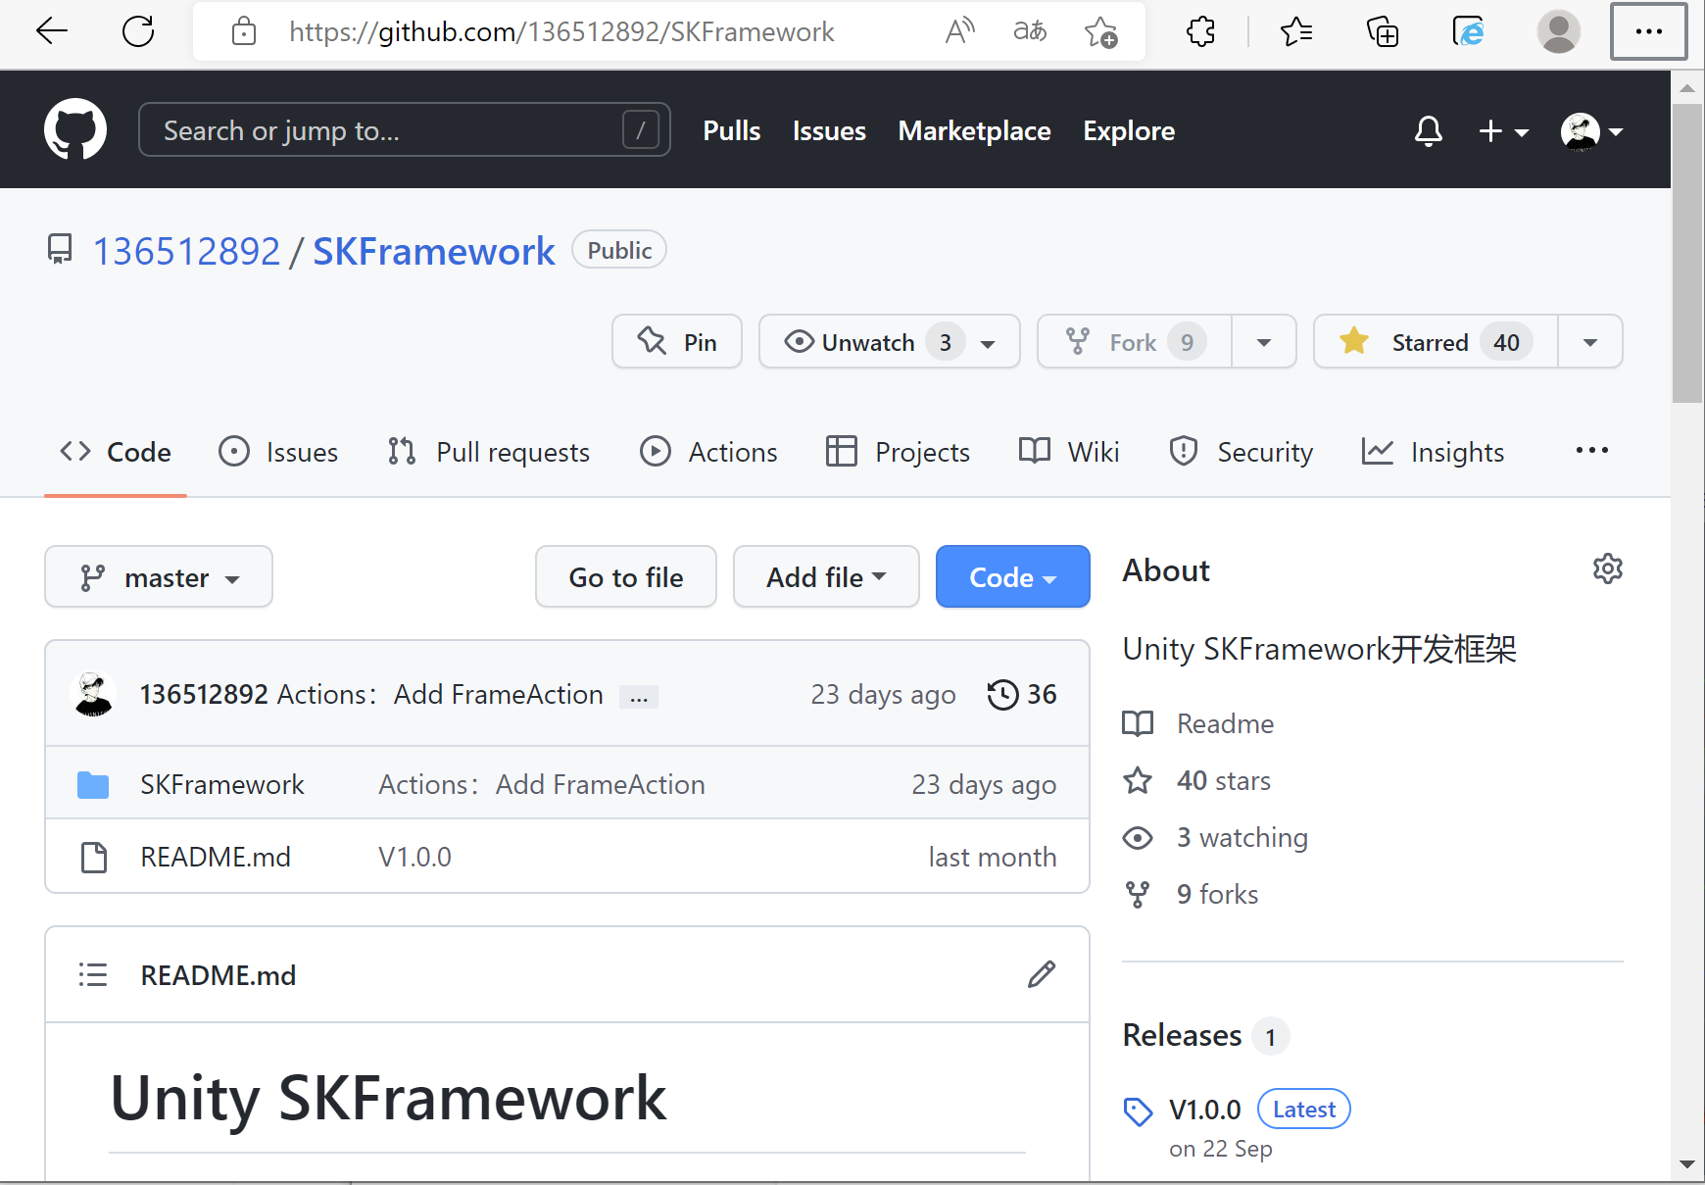Image resolution: width=1705 pixels, height=1185 pixels.
Task: Expand the Unwatch notifications dropdown
Action: [x=890, y=341]
